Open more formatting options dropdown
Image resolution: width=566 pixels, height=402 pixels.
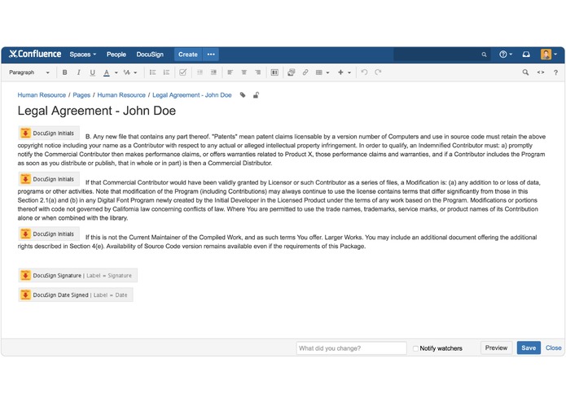coord(130,72)
